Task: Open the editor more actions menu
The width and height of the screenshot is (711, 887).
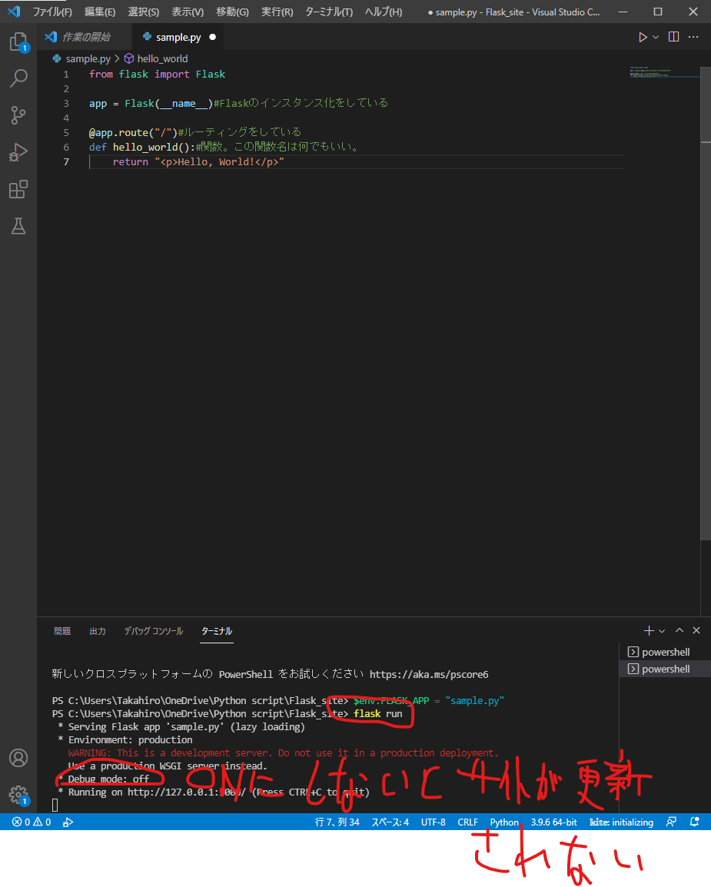Action: (693, 36)
